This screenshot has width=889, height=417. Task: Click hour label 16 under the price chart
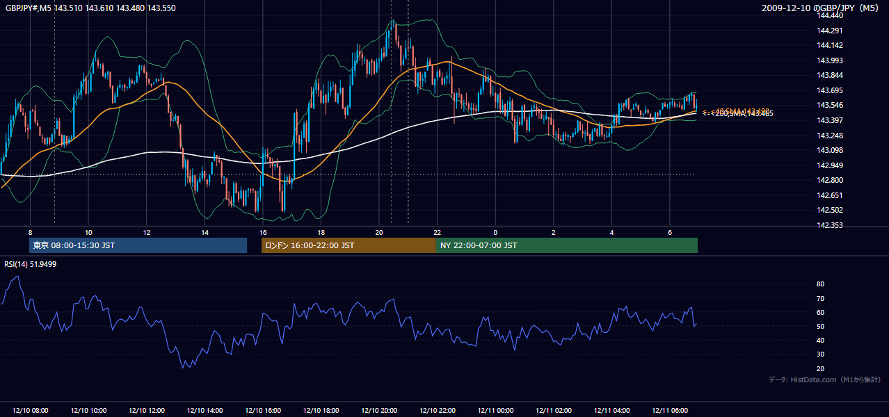[263, 232]
